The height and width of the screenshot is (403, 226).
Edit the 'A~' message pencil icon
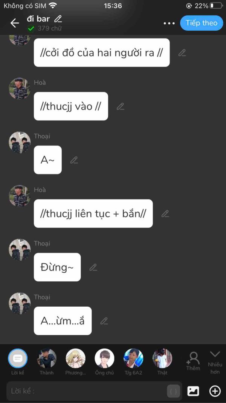click(74, 160)
